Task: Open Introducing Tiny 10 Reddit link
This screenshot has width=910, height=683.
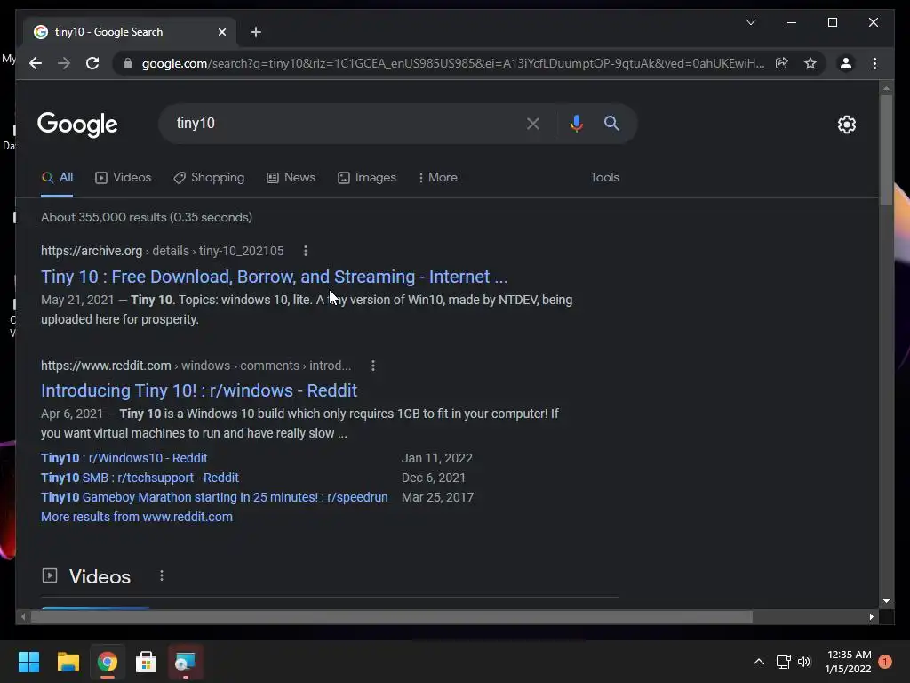Action: coord(199,390)
